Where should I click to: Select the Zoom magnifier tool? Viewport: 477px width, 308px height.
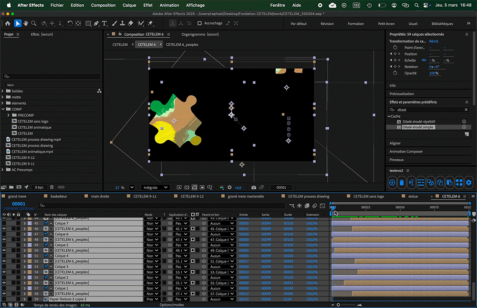34,23
